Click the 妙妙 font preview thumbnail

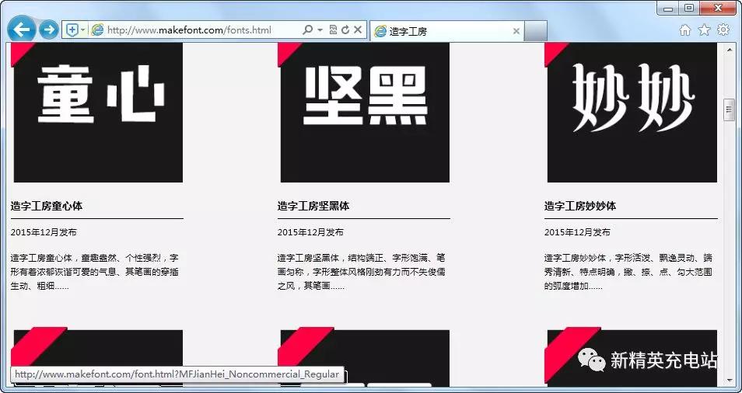click(x=632, y=113)
